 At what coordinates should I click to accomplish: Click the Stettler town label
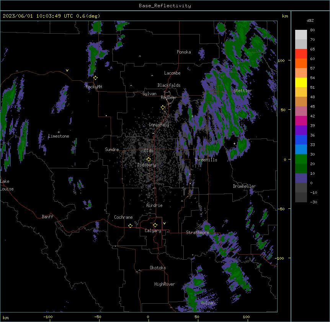coord(243,91)
